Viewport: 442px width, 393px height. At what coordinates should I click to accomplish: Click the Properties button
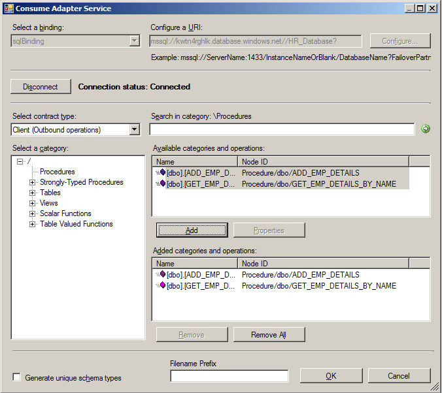point(269,230)
